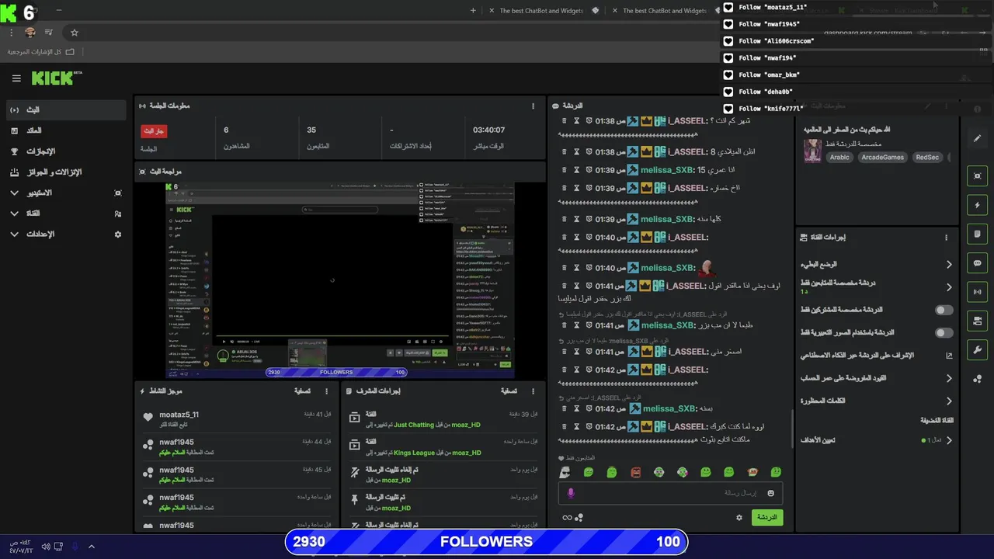Pick the red angry emote
994x559 pixels.
635,472
